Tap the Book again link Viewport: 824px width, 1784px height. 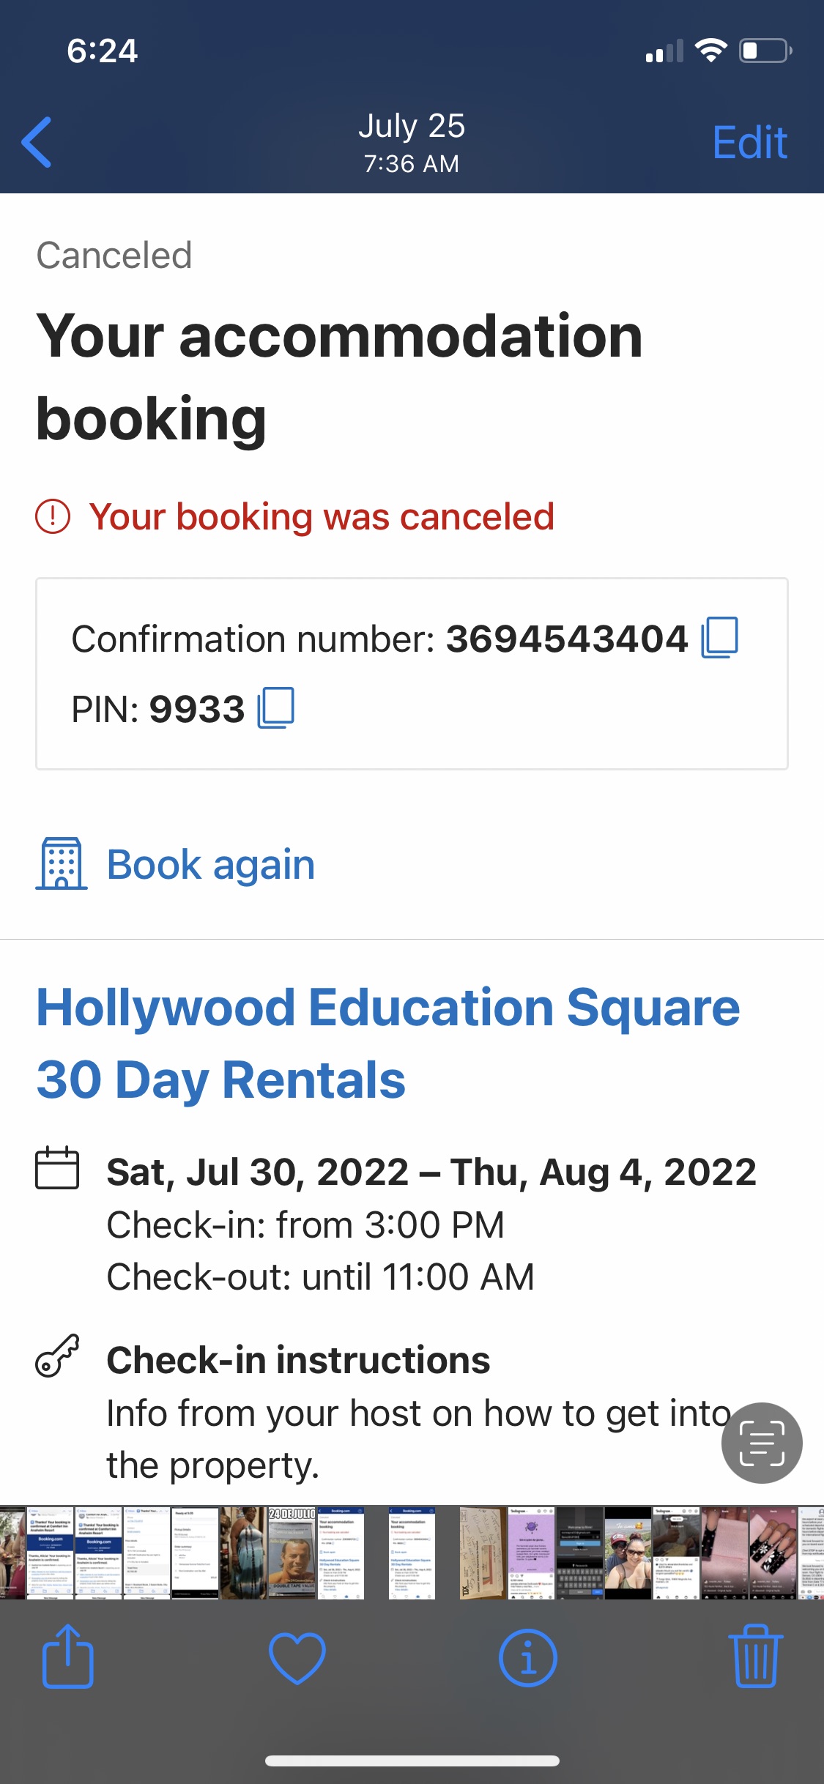(211, 864)
